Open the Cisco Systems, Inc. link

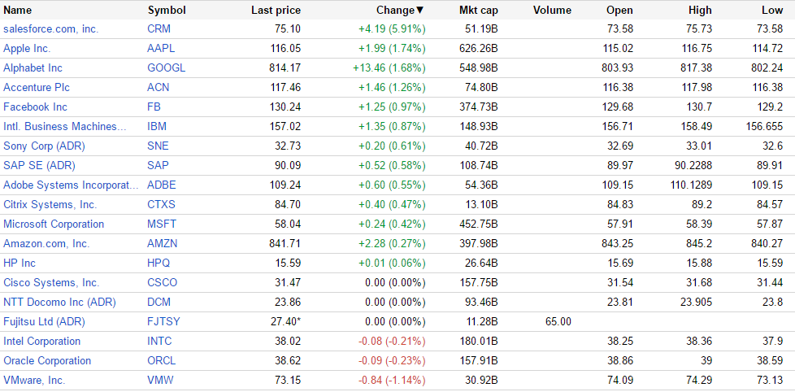click(x=51, y=283)
